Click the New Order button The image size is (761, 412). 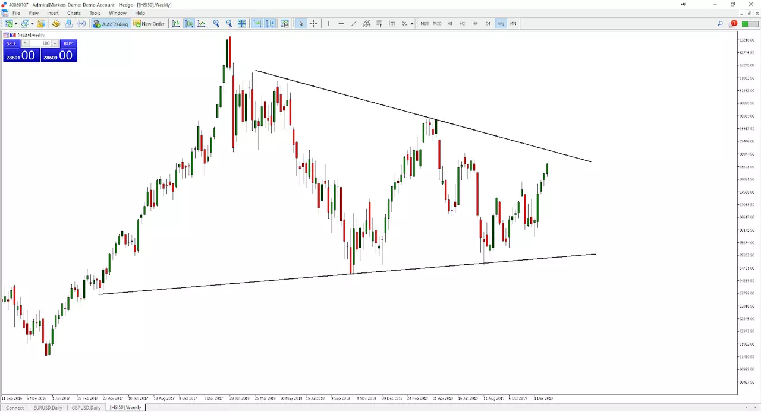pos(149,24)
